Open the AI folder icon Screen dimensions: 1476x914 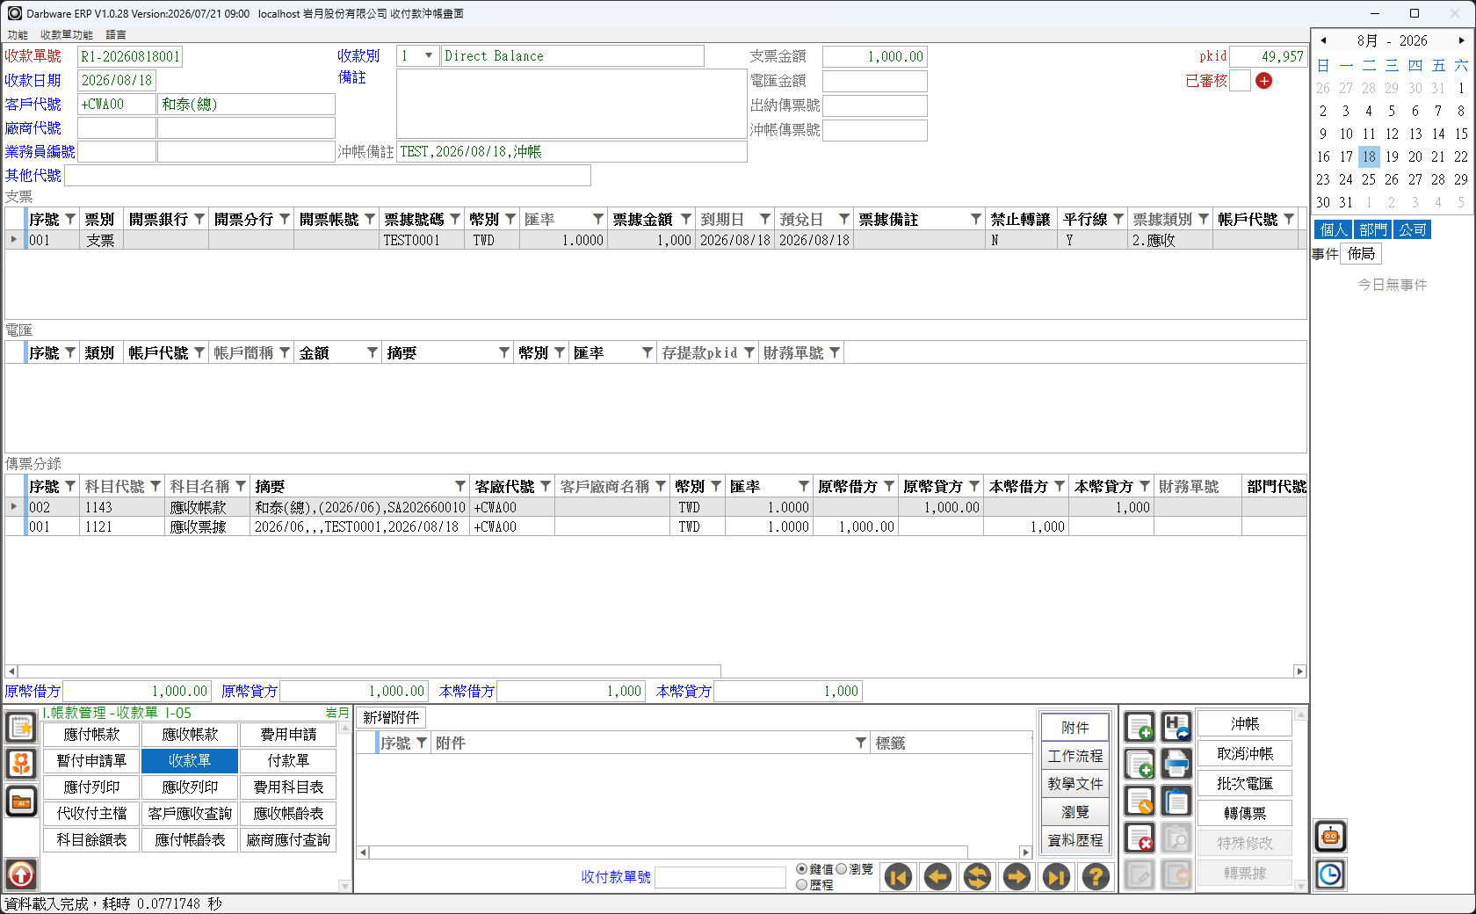click(21, 802)
